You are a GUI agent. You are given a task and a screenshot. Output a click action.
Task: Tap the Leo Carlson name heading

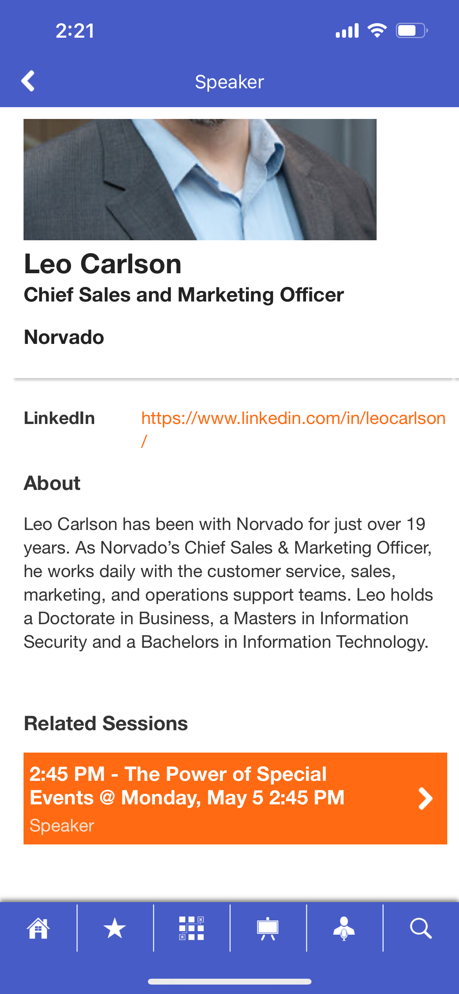pyautogui.click(x=103, y=264)
